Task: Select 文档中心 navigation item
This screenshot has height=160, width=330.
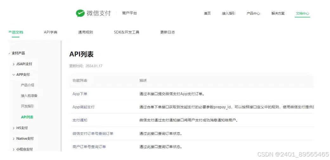Action: (302, 13)
